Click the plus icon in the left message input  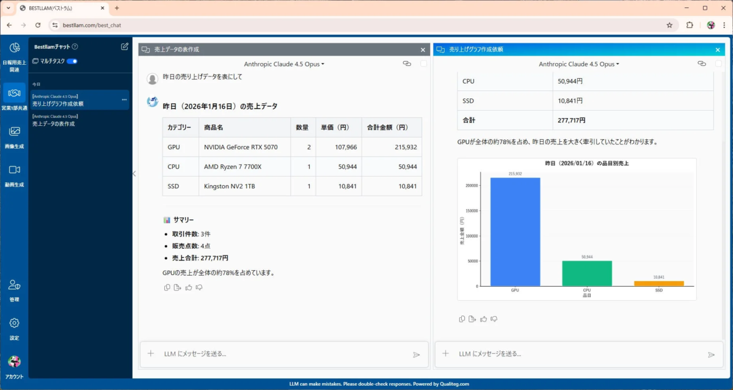pos(150,353)
